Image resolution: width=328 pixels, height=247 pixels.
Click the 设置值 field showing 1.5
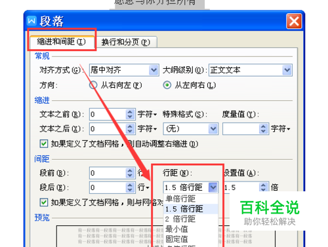point(241,187)
